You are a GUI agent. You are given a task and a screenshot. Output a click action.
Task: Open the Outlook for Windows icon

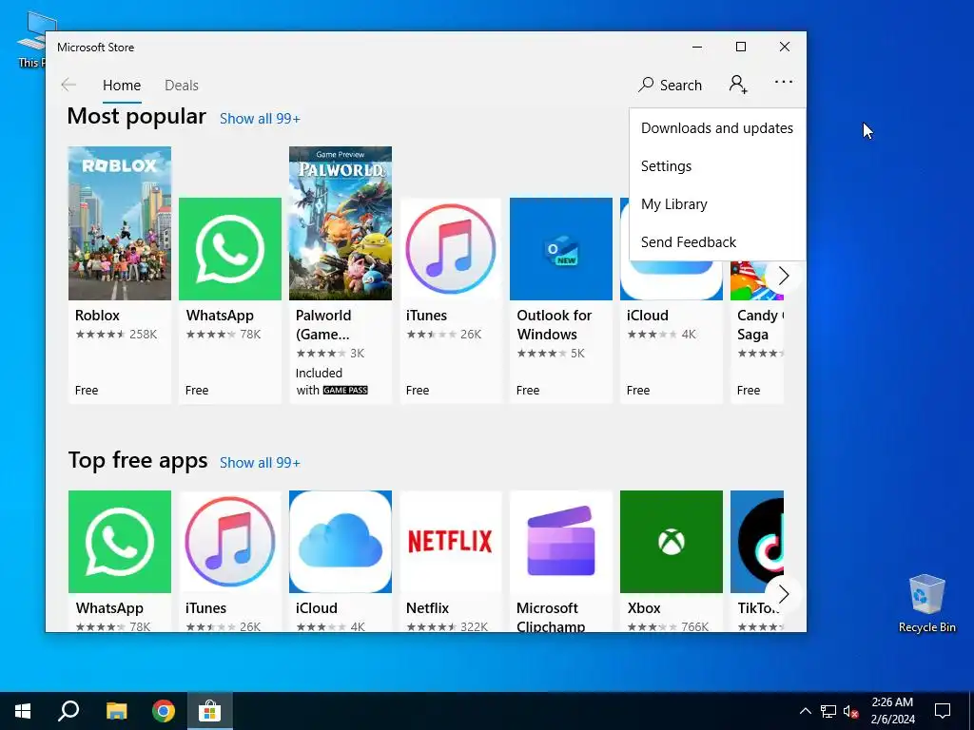point(561,249)
